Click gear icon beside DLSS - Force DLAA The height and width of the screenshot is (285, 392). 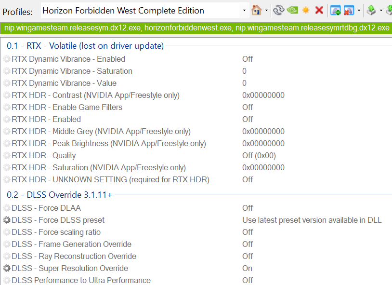[7, 208]
